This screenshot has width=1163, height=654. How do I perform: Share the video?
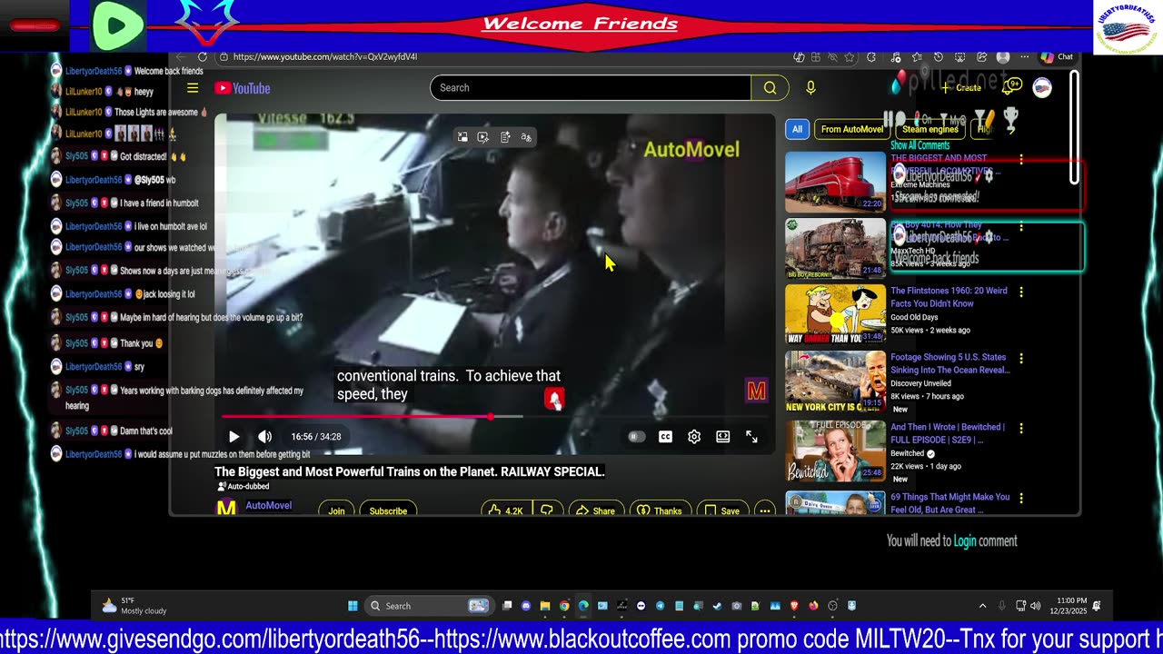click(x=595, y=510)
